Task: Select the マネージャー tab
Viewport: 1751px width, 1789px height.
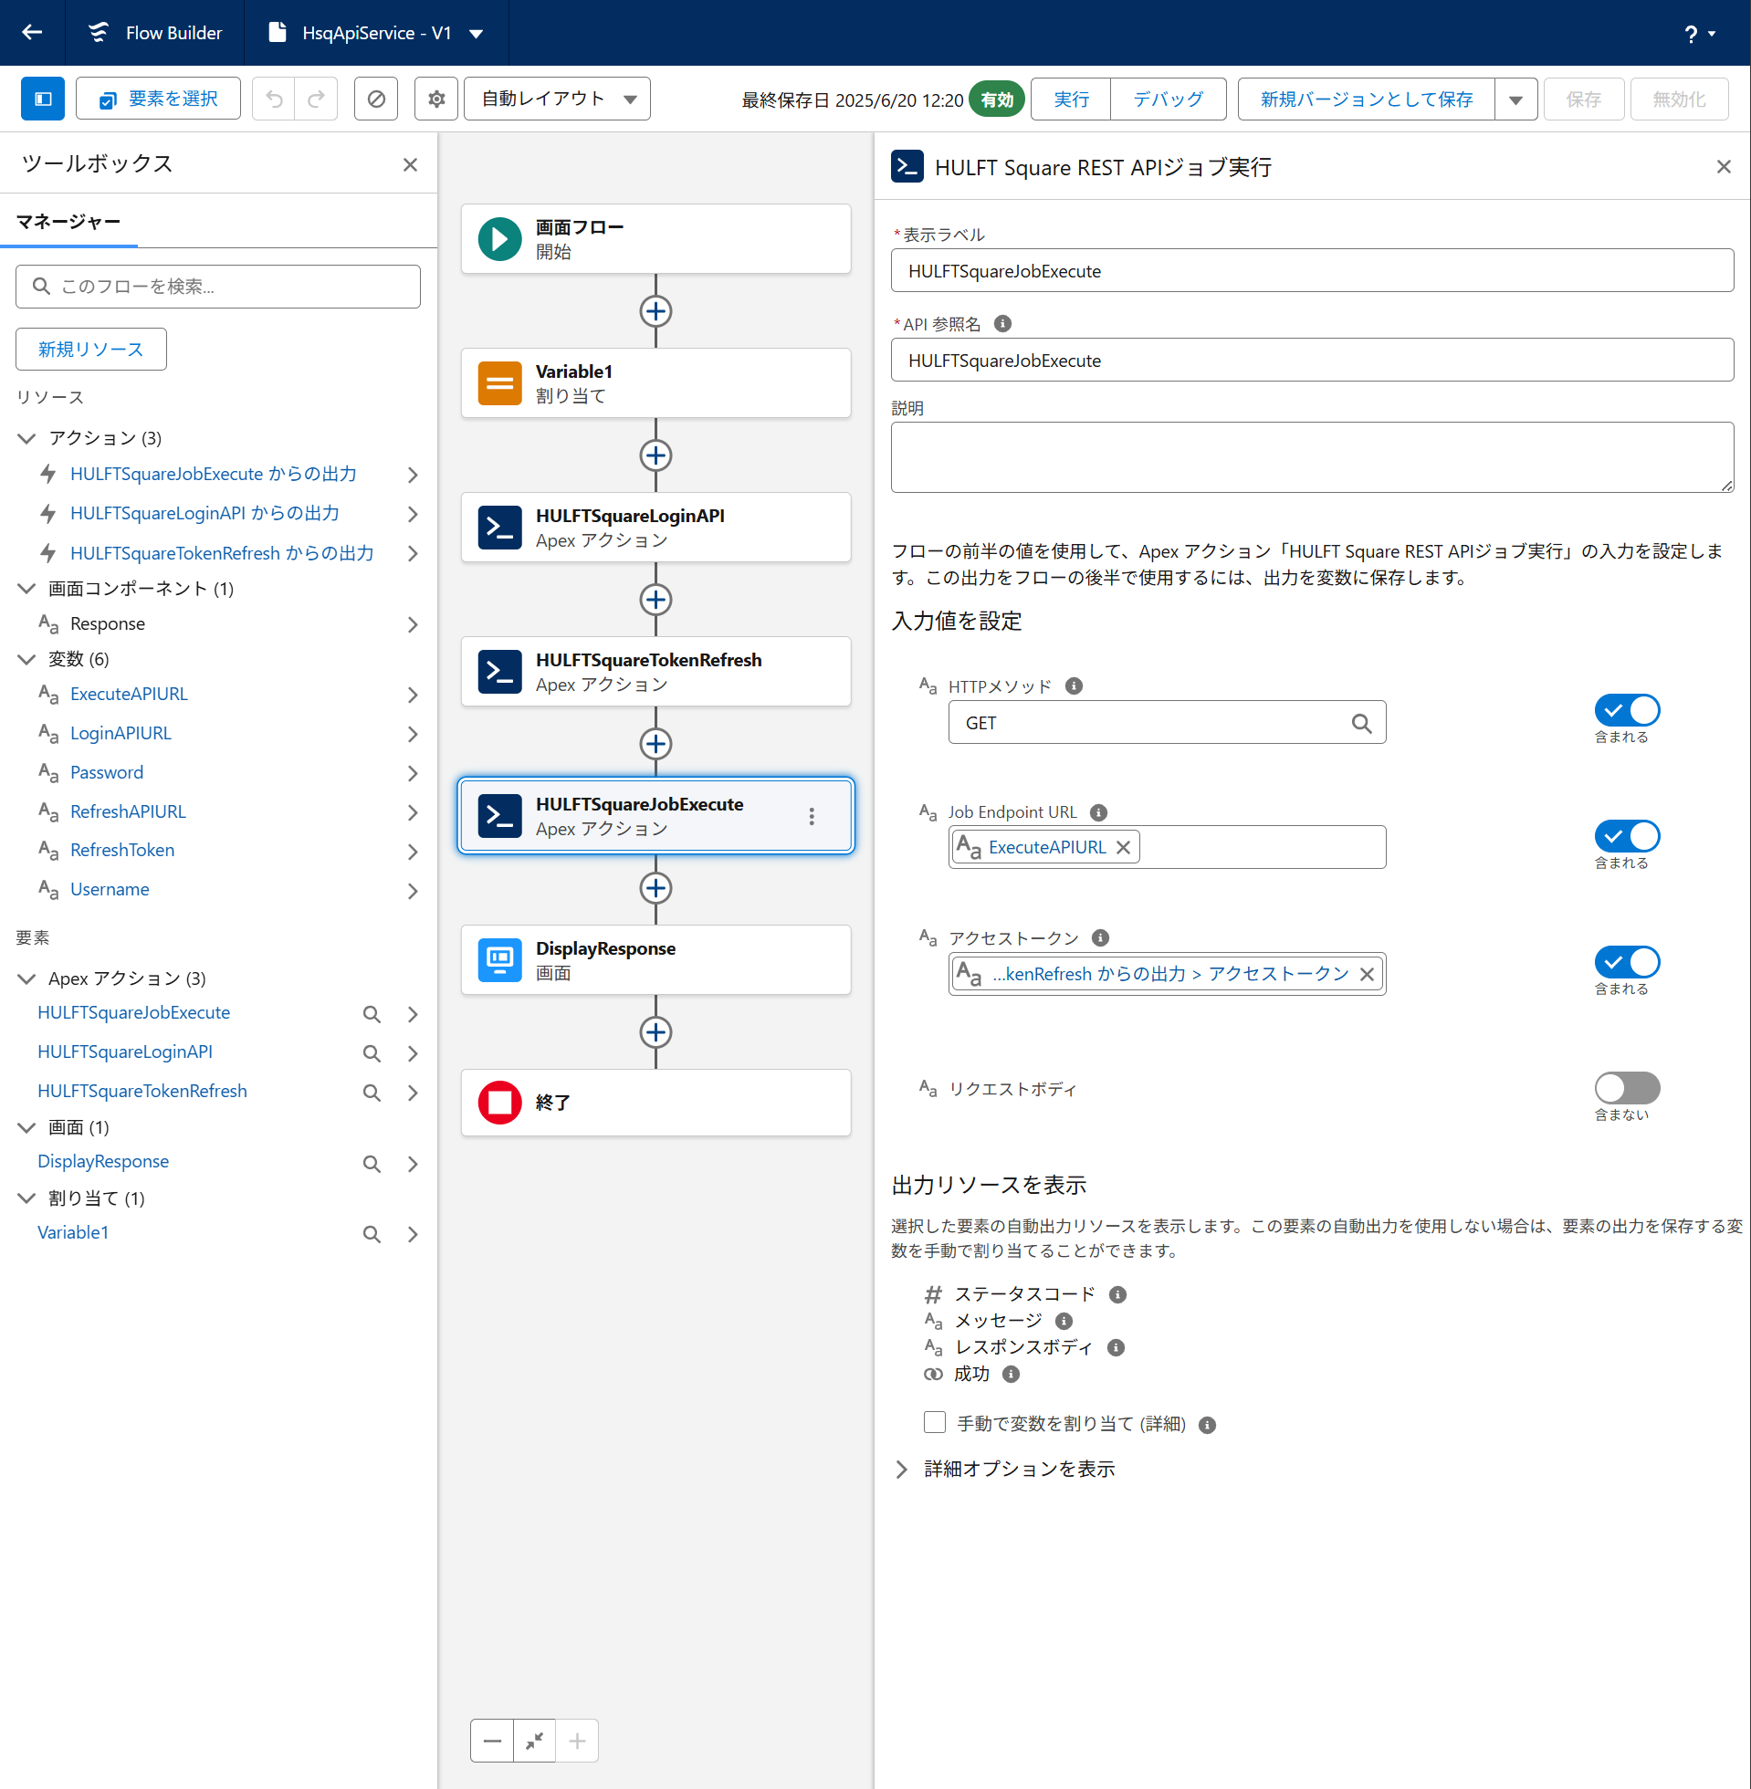Action: coord(69,222)
